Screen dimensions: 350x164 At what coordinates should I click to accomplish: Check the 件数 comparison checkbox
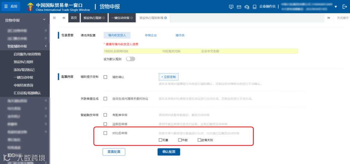pos(180,140)
